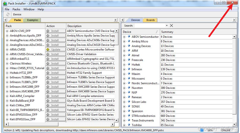Viewport: 240px width, 133px height.
Task: Install the ABOV::CM3_DFP pack
Action: click(55, 31)
